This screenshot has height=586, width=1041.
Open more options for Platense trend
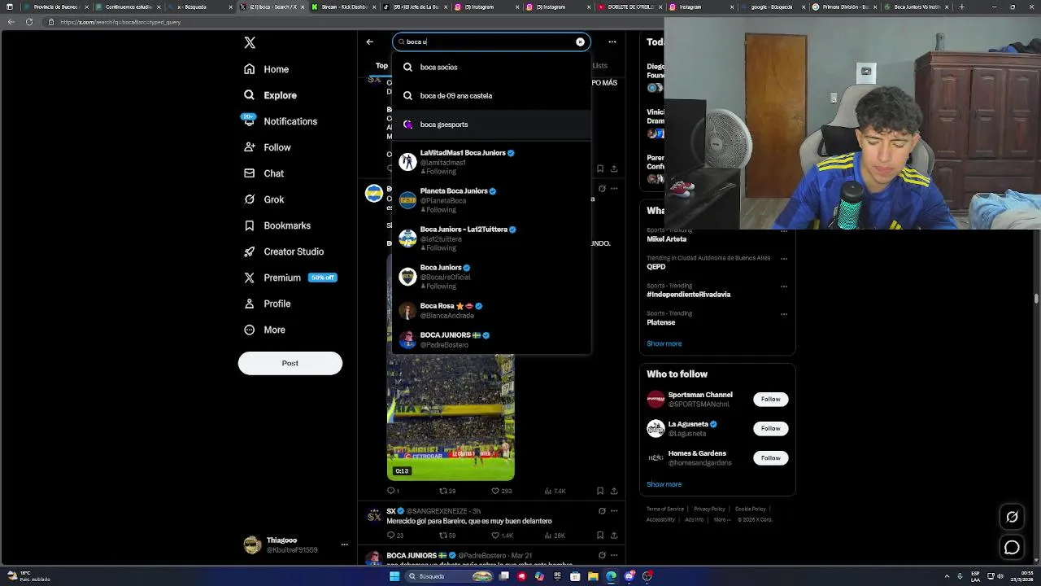[x=784, y=314]
